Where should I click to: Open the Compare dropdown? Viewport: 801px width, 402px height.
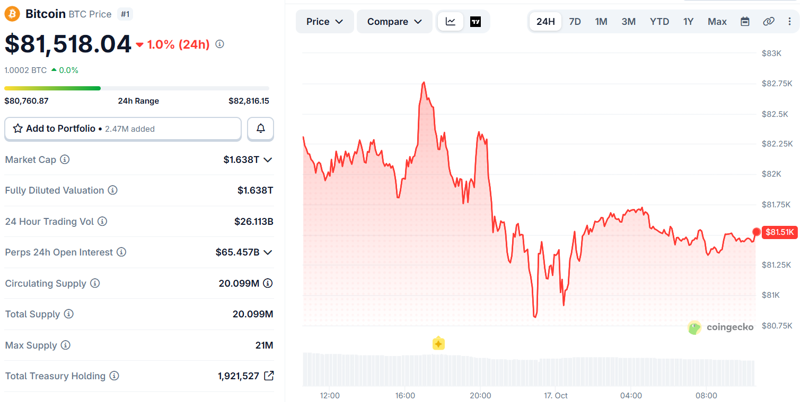pyautogui.click(x=394, y=22)
